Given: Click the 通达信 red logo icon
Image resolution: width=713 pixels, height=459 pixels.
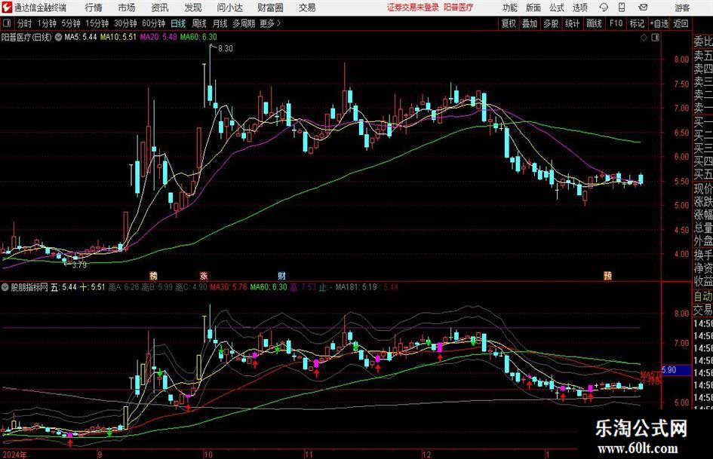Looking at the screenshot, I should click(6, 8).
